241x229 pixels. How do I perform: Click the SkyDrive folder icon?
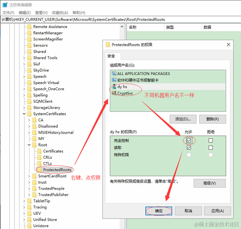(29, 70)
